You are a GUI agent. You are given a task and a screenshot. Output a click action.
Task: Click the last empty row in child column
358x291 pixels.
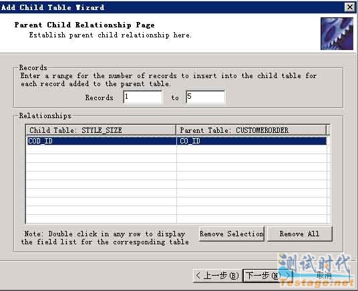tap(102, 219)
